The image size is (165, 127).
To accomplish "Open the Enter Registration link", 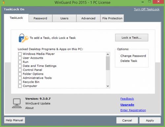I will click(133, 110).
